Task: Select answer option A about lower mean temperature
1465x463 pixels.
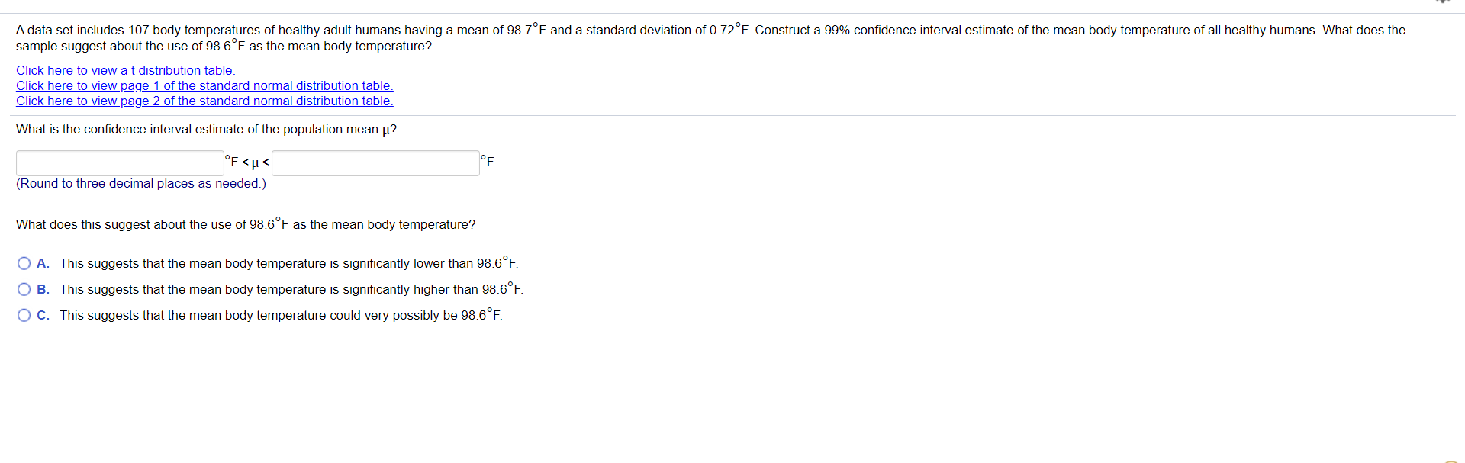Action: coord(24,263)
